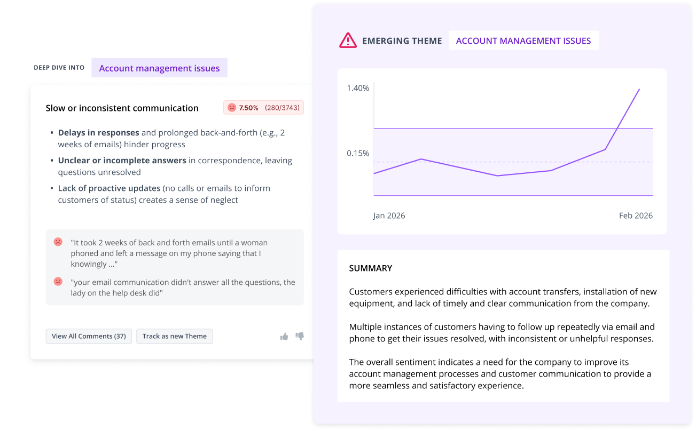Click the red warning triangle icon
The width and height of the screenshot is (696, 431).
click(348, 41)
